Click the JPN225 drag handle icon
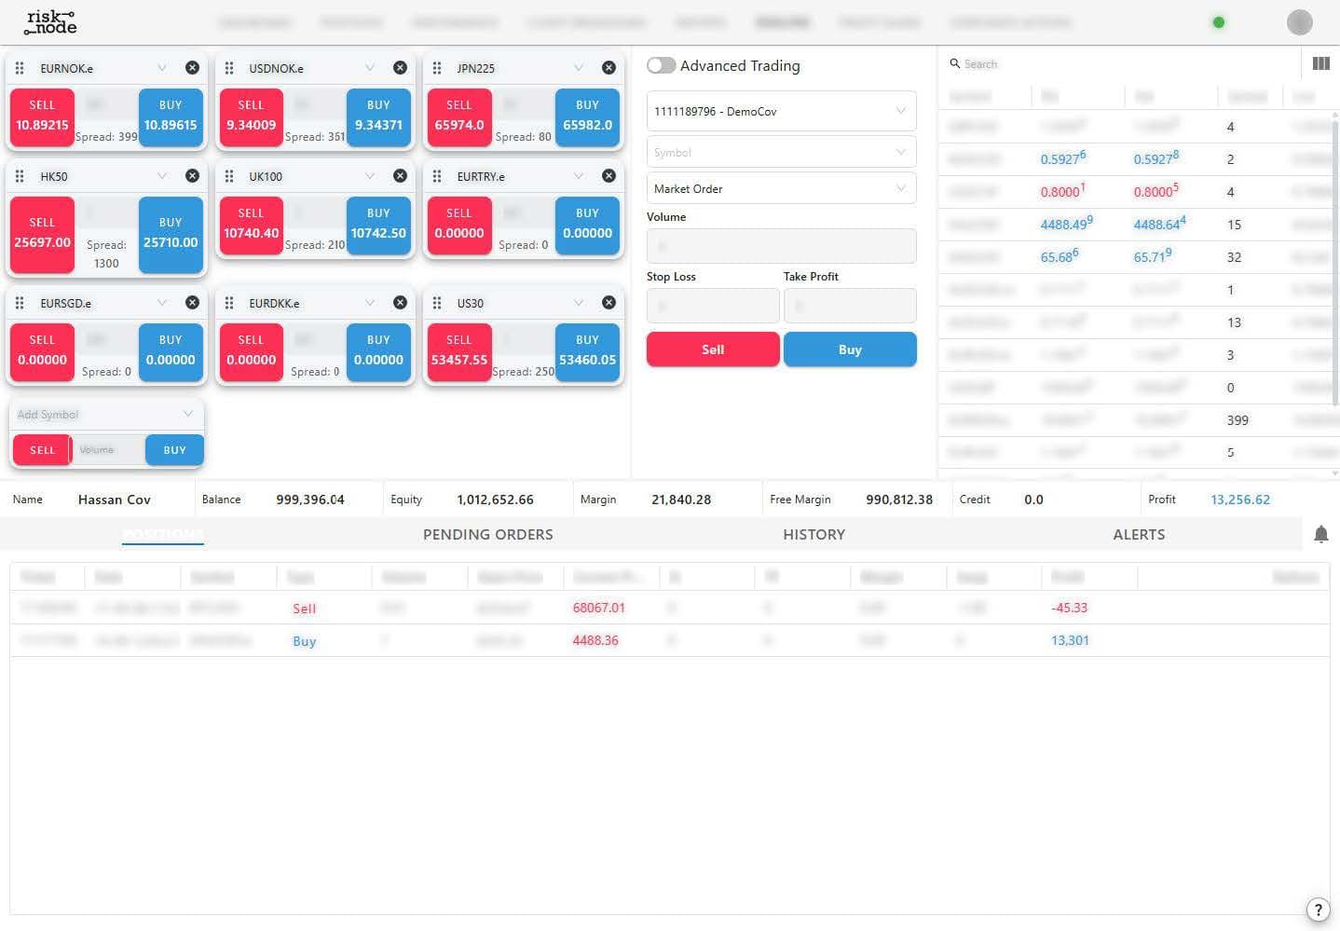This screenshot has height=931, width=1340. [437, 68]
